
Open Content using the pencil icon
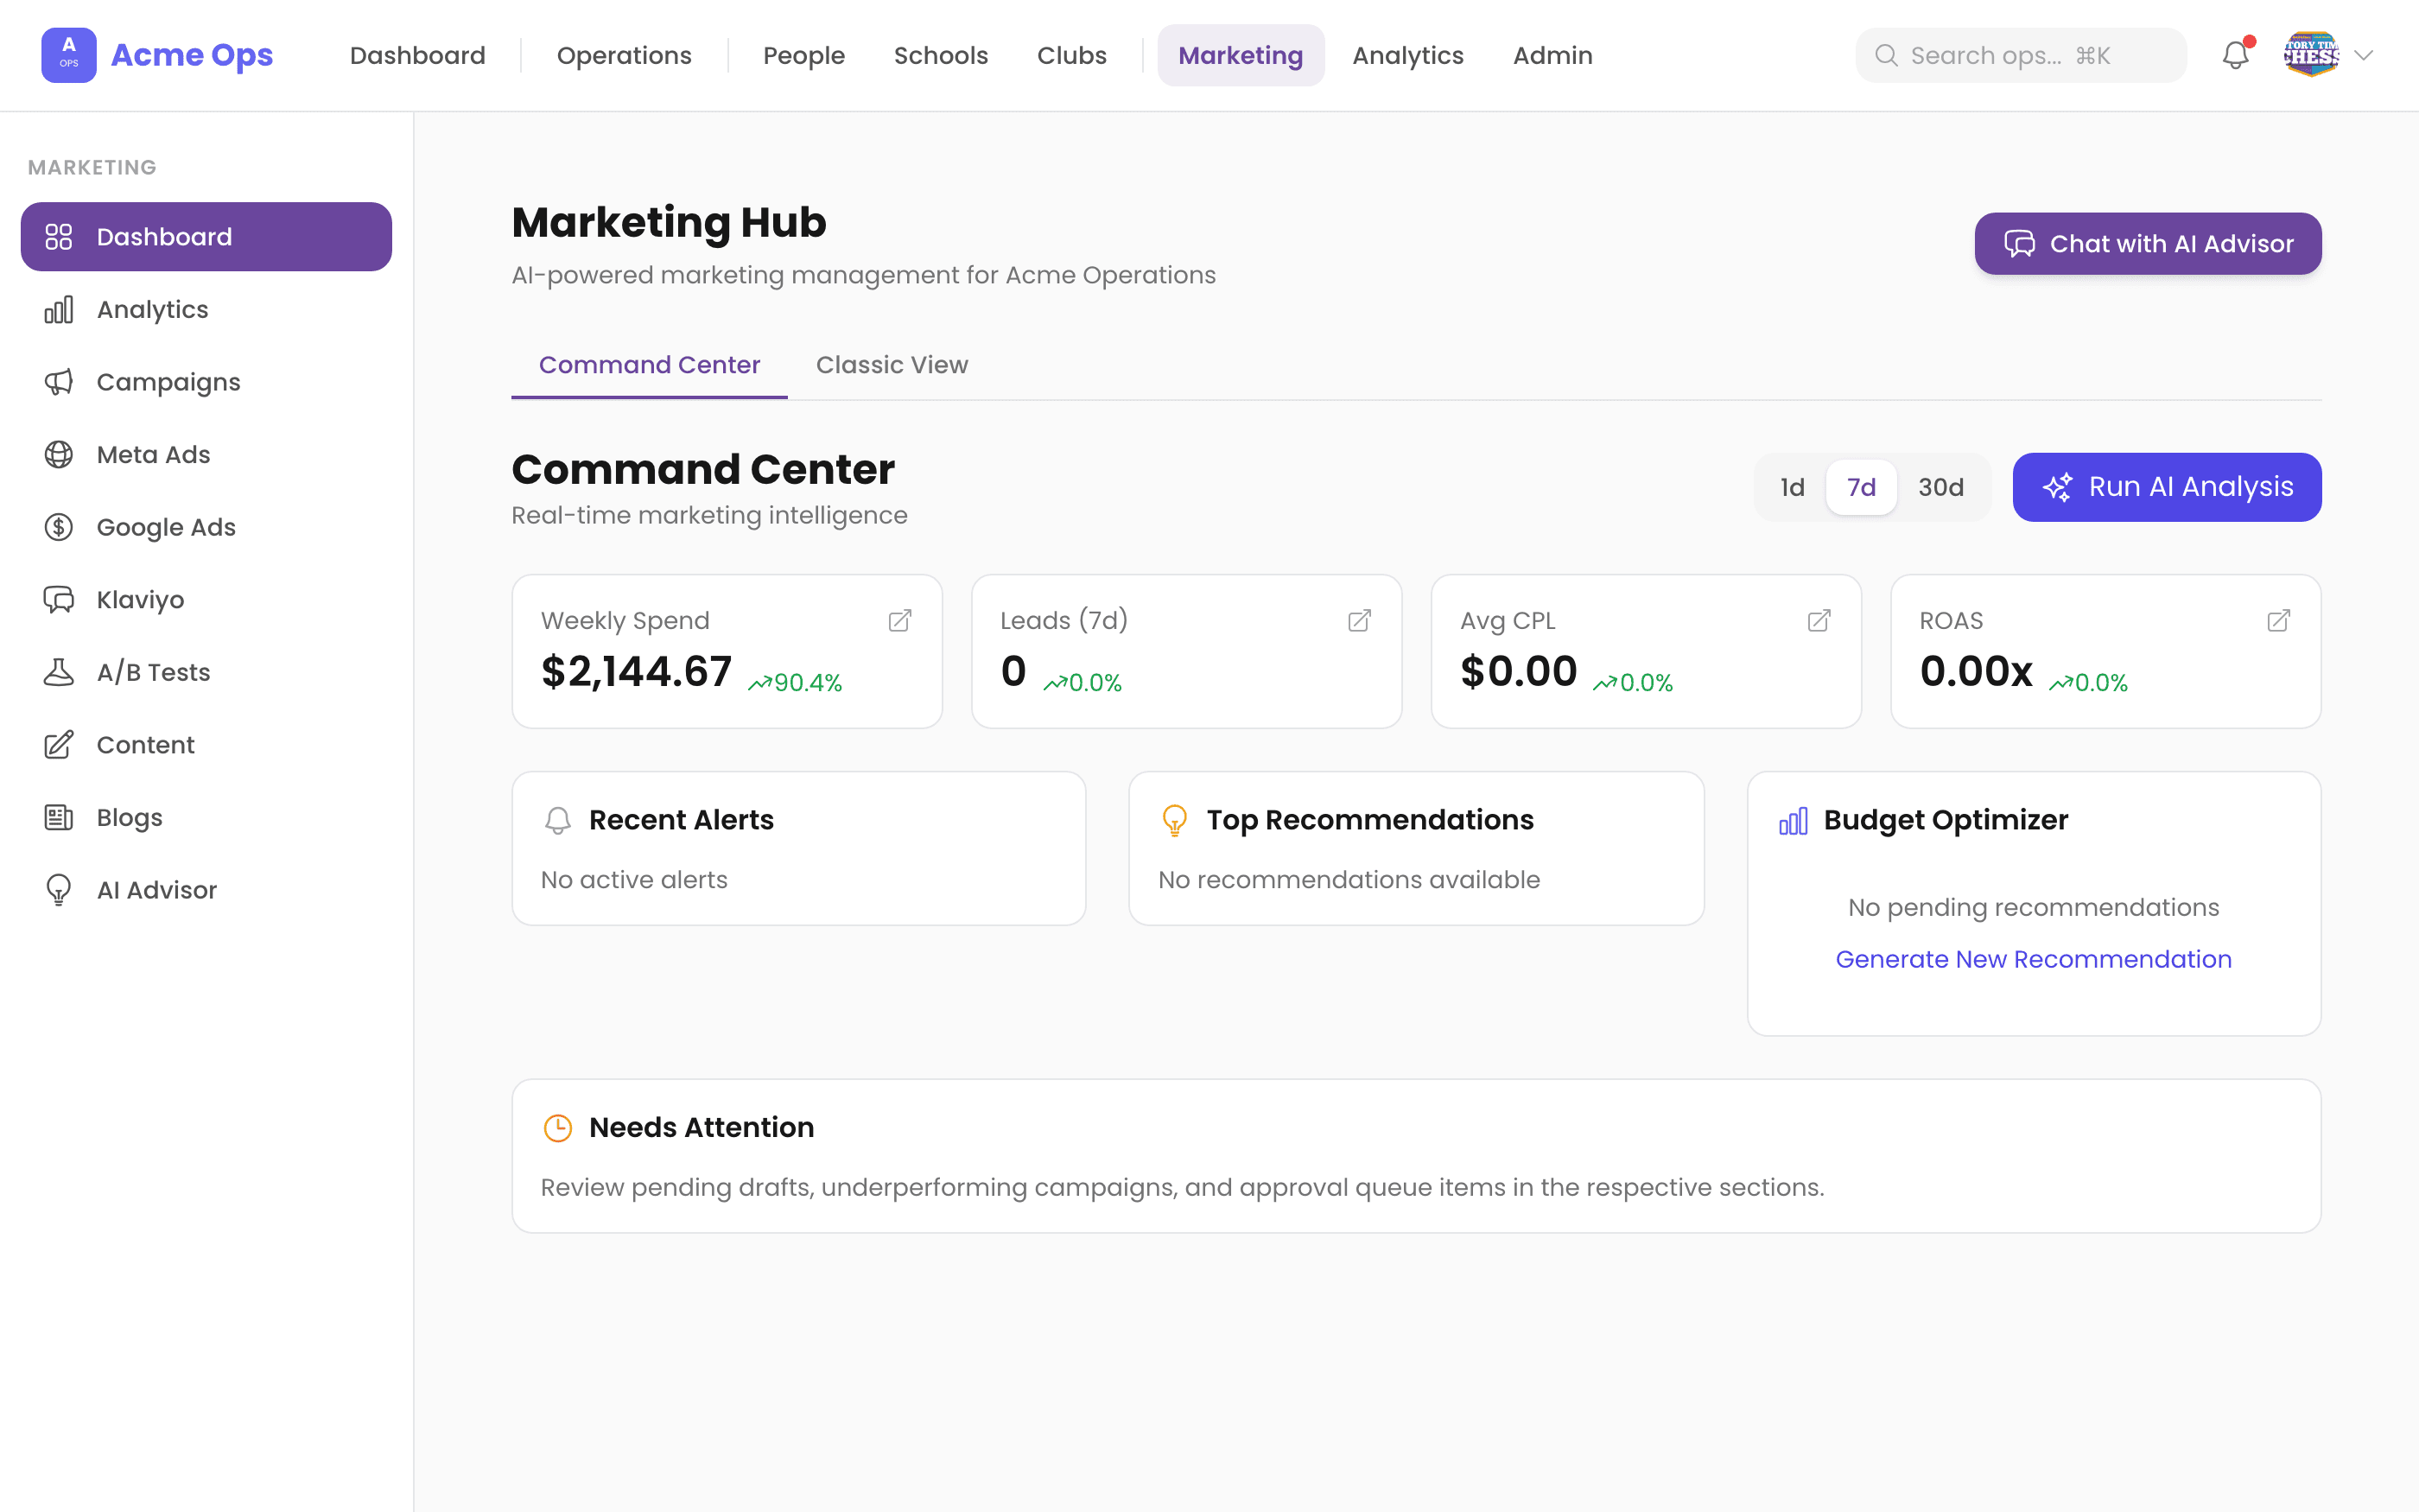point(60,744)
